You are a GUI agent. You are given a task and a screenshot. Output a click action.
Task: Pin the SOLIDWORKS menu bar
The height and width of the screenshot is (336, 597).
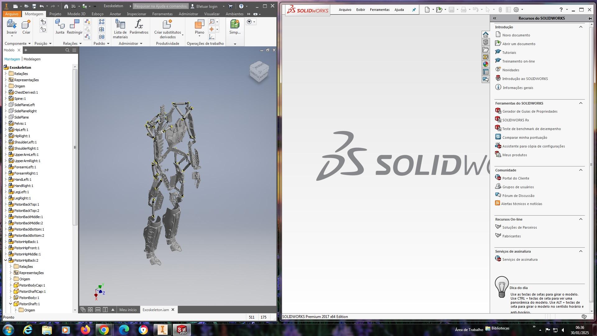pyautogui.click(x=414, y=10)
